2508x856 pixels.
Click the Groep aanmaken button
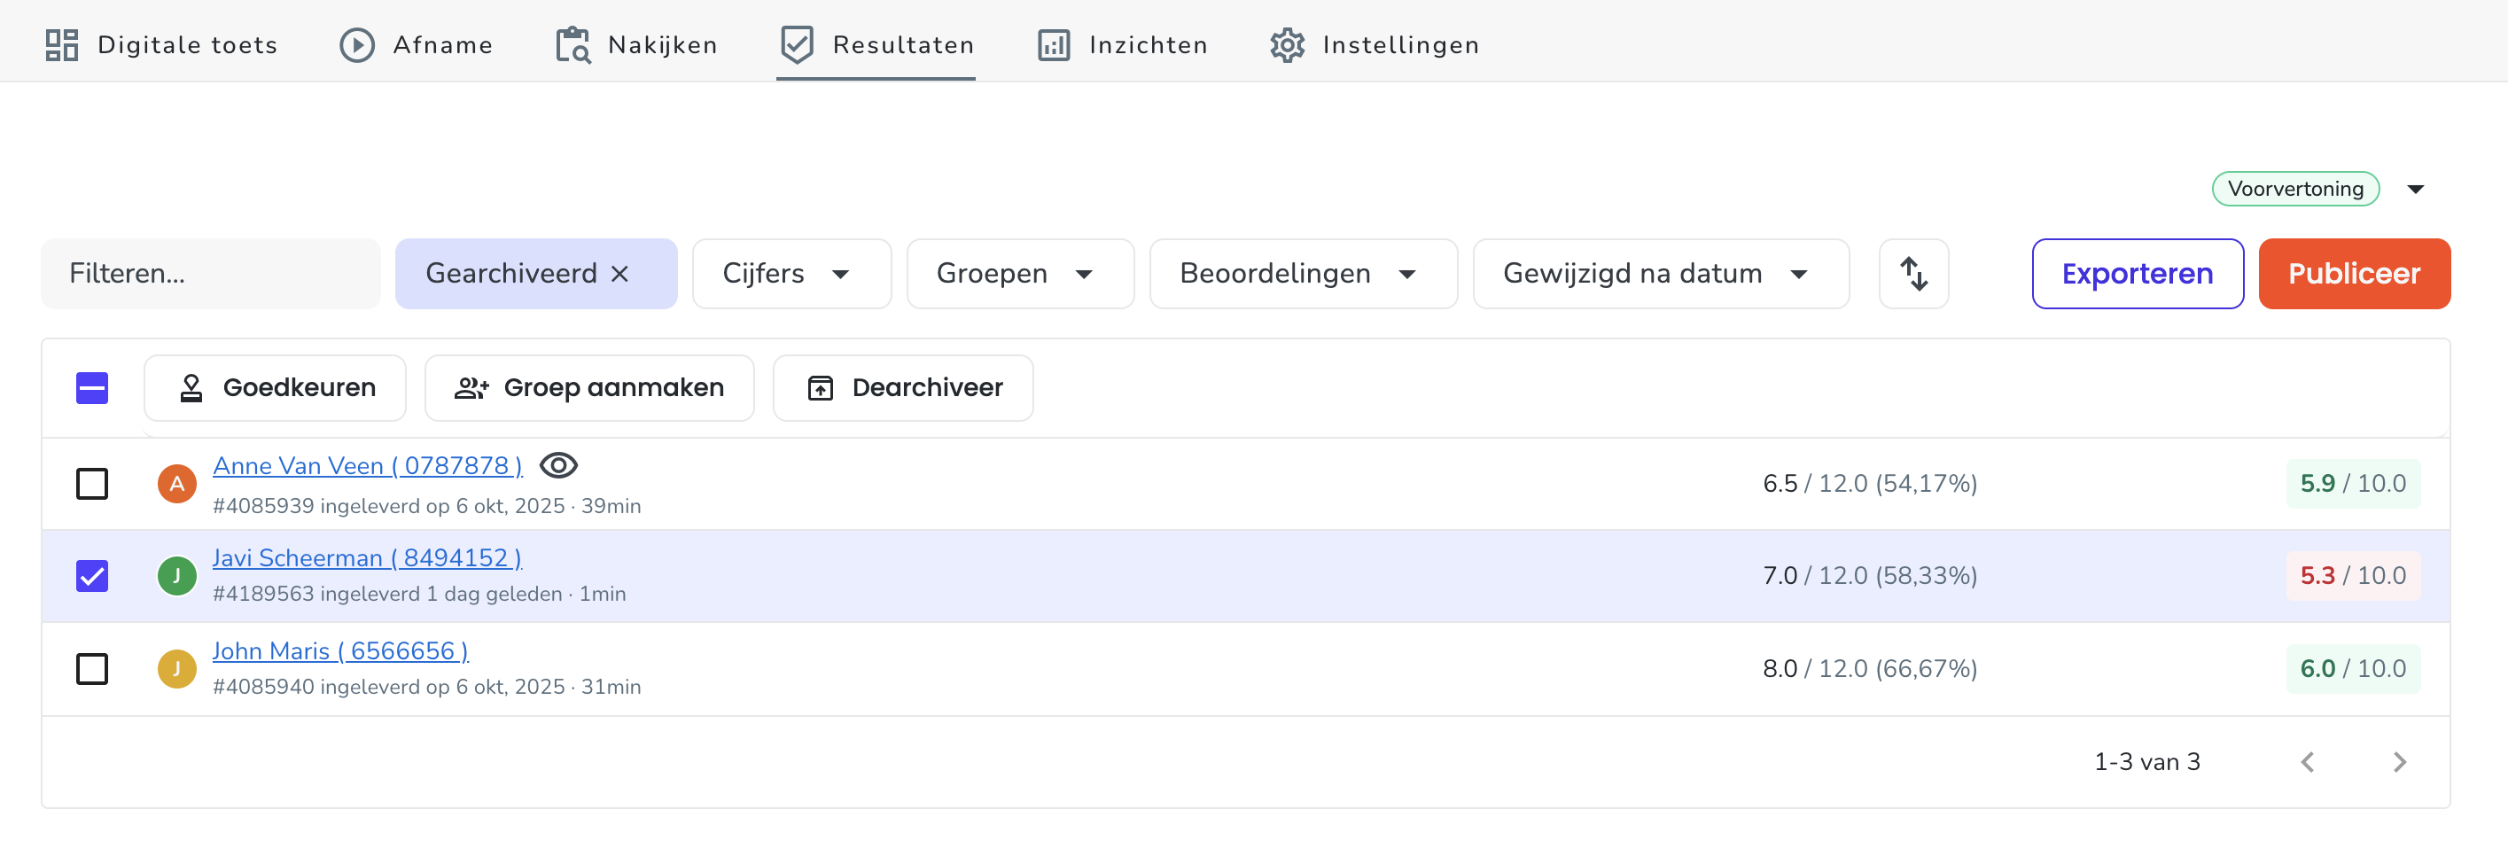pyautogui.click(x=590, y=387)
